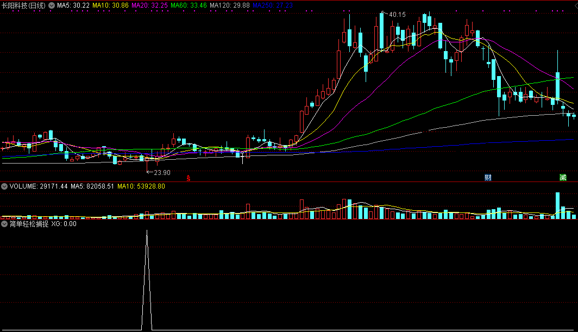This screenshot has width=578, height=332.
Task: Click the 23.90 low price annotation
Action: (162, 173)
